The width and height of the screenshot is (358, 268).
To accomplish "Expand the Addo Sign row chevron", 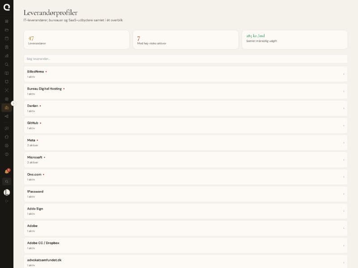I will (x=344, y=211).
